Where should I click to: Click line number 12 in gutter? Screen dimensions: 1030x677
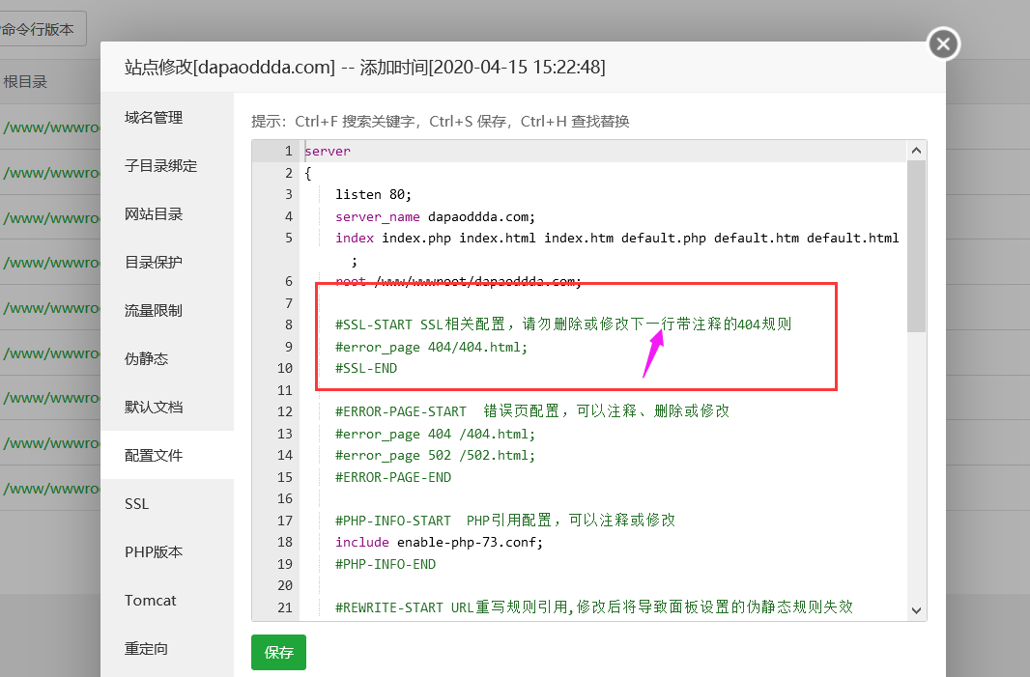pos(284,411)
